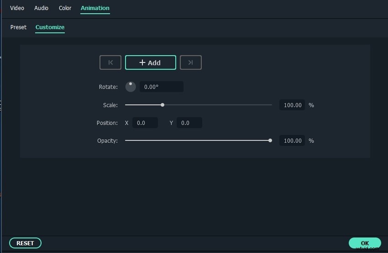388x253 pixels.
Task: Select the Customize sub-tab
Action: pos(50,27)
